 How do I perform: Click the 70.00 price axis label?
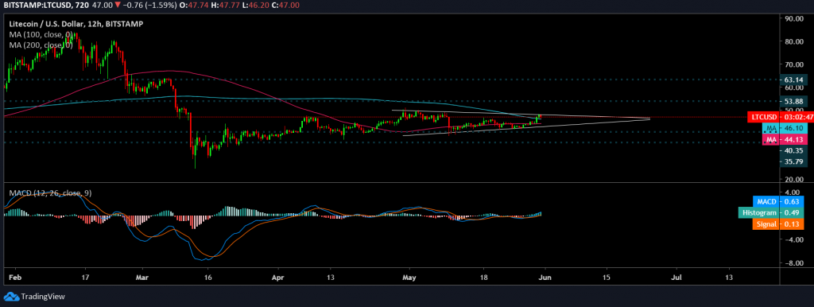pyautogui.click(x=793, y=65)
